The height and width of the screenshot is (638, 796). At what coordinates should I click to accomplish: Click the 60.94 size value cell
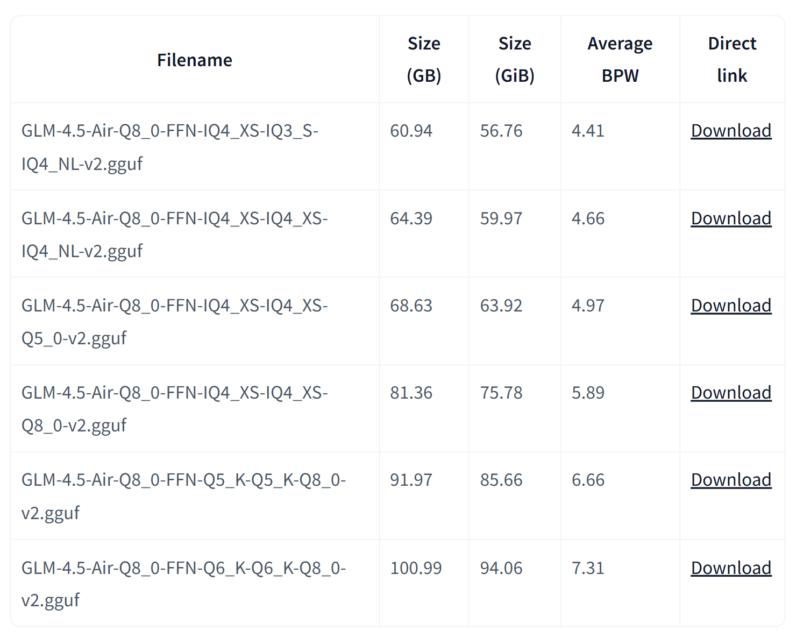coord(411,131)
